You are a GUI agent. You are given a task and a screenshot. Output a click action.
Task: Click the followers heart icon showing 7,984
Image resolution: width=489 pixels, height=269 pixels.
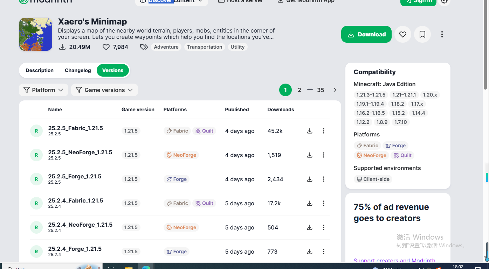pyautogui.click(x=106, y=47)
